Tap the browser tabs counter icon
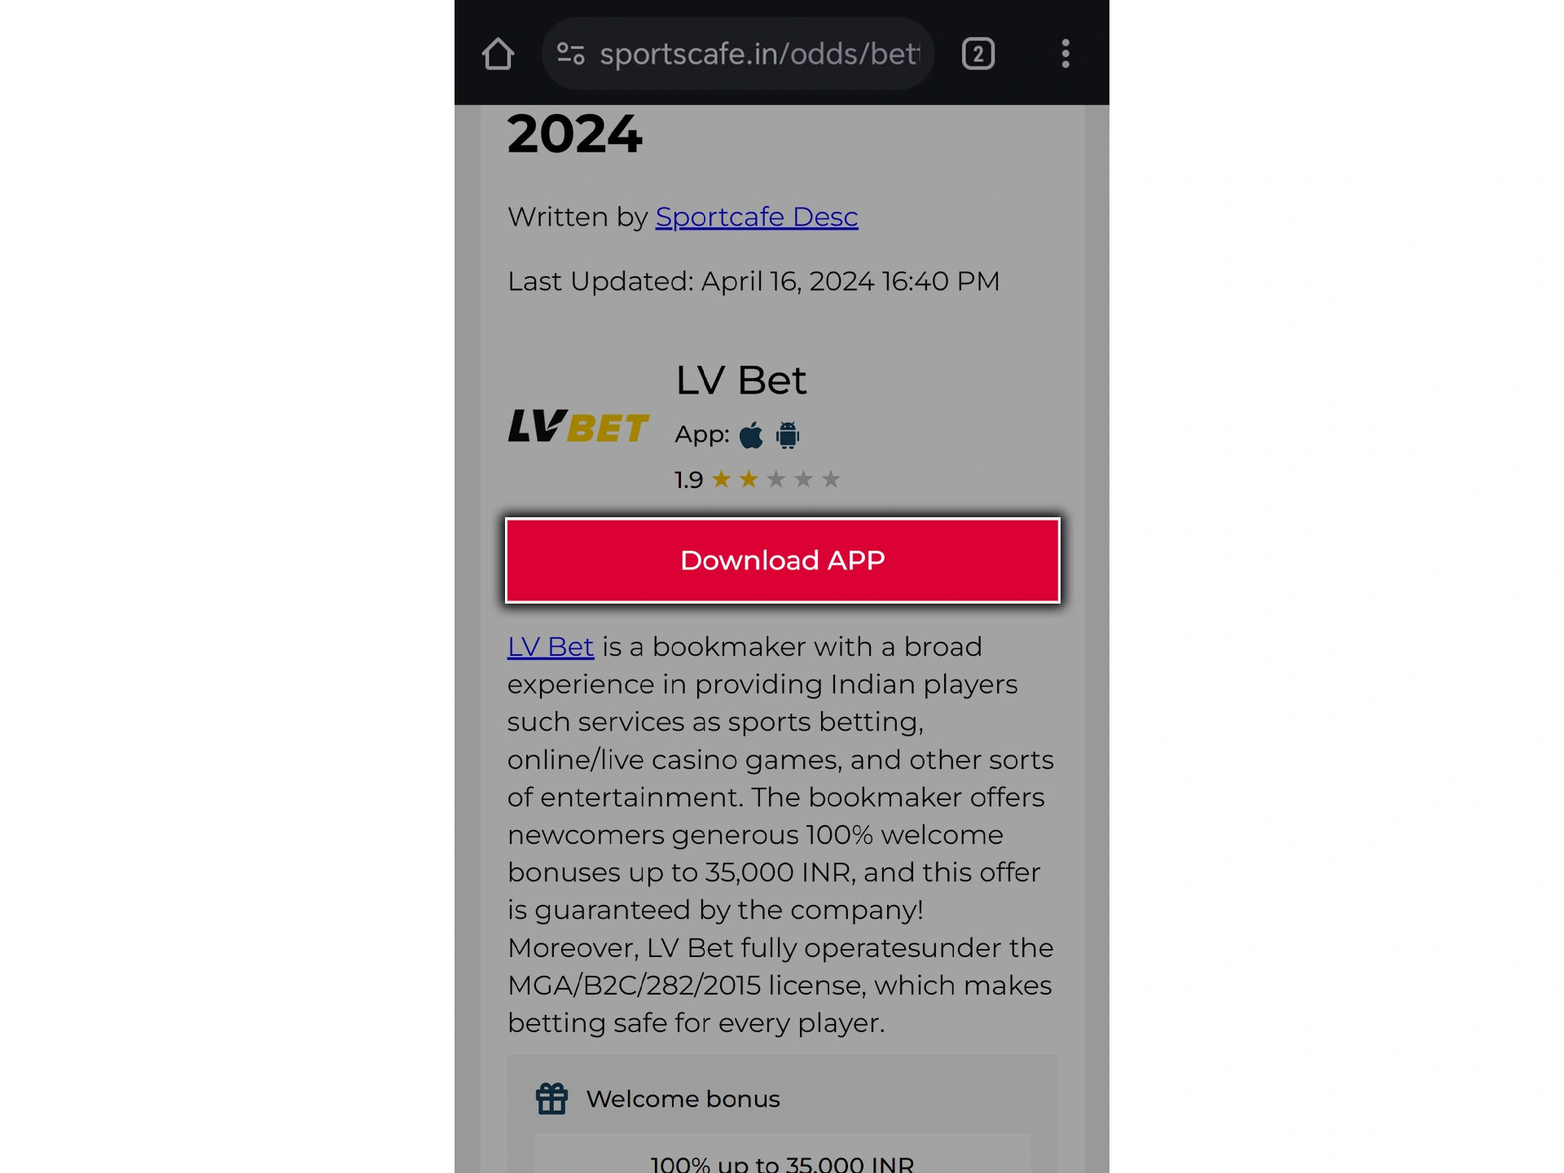The width and height of the screenshot is (1564, 1173). point(979,53)
